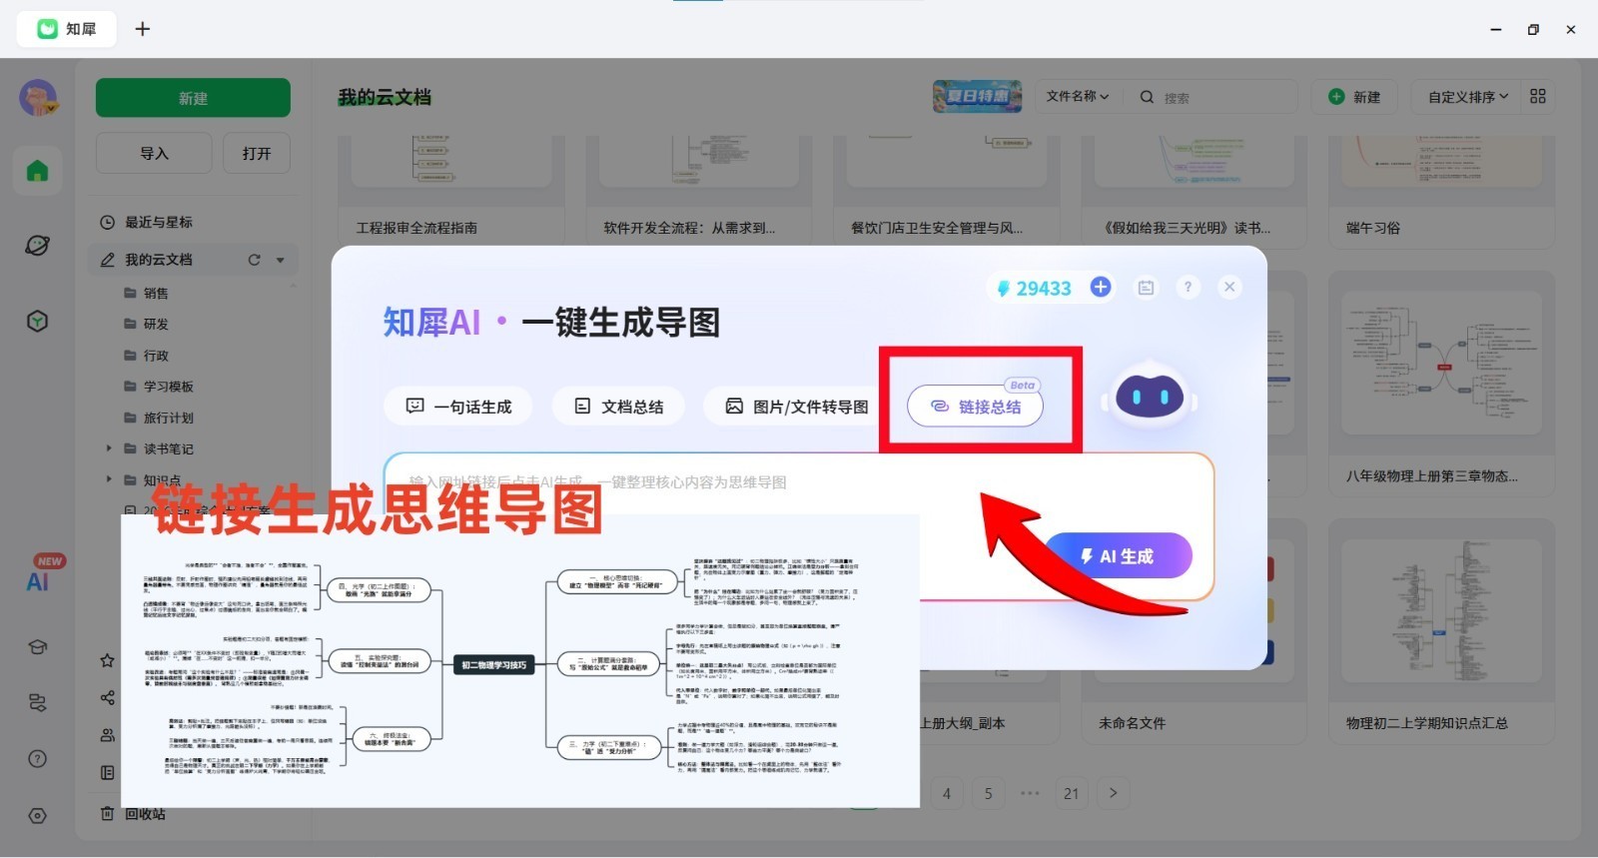Go to next page arrow
The image size is (1598, 858).
(x=1113, y=793)
